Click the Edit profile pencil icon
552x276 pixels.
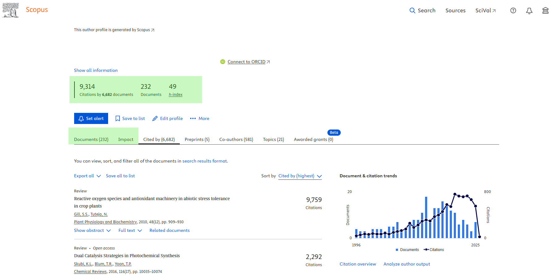155,118
